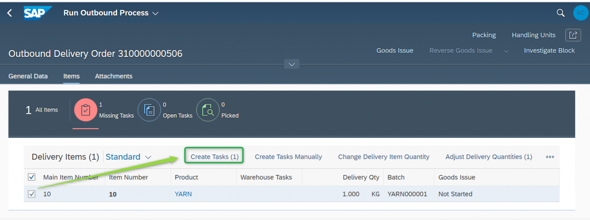Open the more actions ellipsis
This screenshot has height=220, width=590.
550,157
